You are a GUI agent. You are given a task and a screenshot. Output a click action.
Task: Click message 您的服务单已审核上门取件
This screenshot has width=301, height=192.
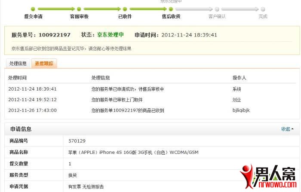117,100
